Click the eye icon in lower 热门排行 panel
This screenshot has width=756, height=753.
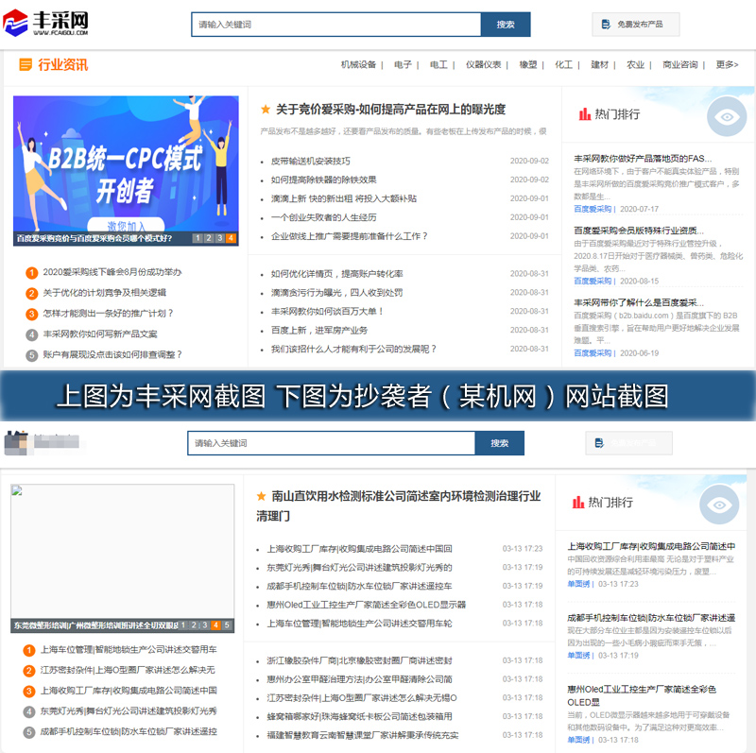(x=719, y=505)
